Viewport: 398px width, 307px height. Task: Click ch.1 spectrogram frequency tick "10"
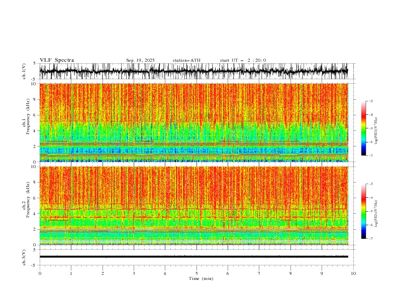(35, 84)
